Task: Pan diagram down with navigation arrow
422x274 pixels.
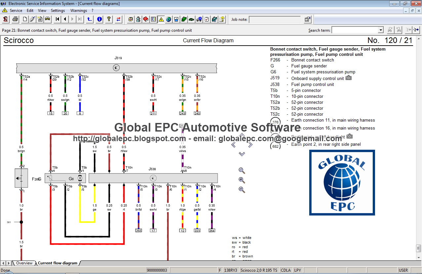Action: (242, 154)
